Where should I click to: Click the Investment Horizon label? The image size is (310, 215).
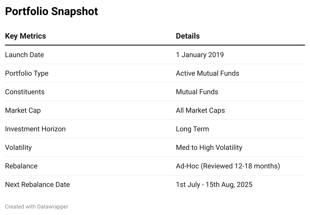coord(35,129)
